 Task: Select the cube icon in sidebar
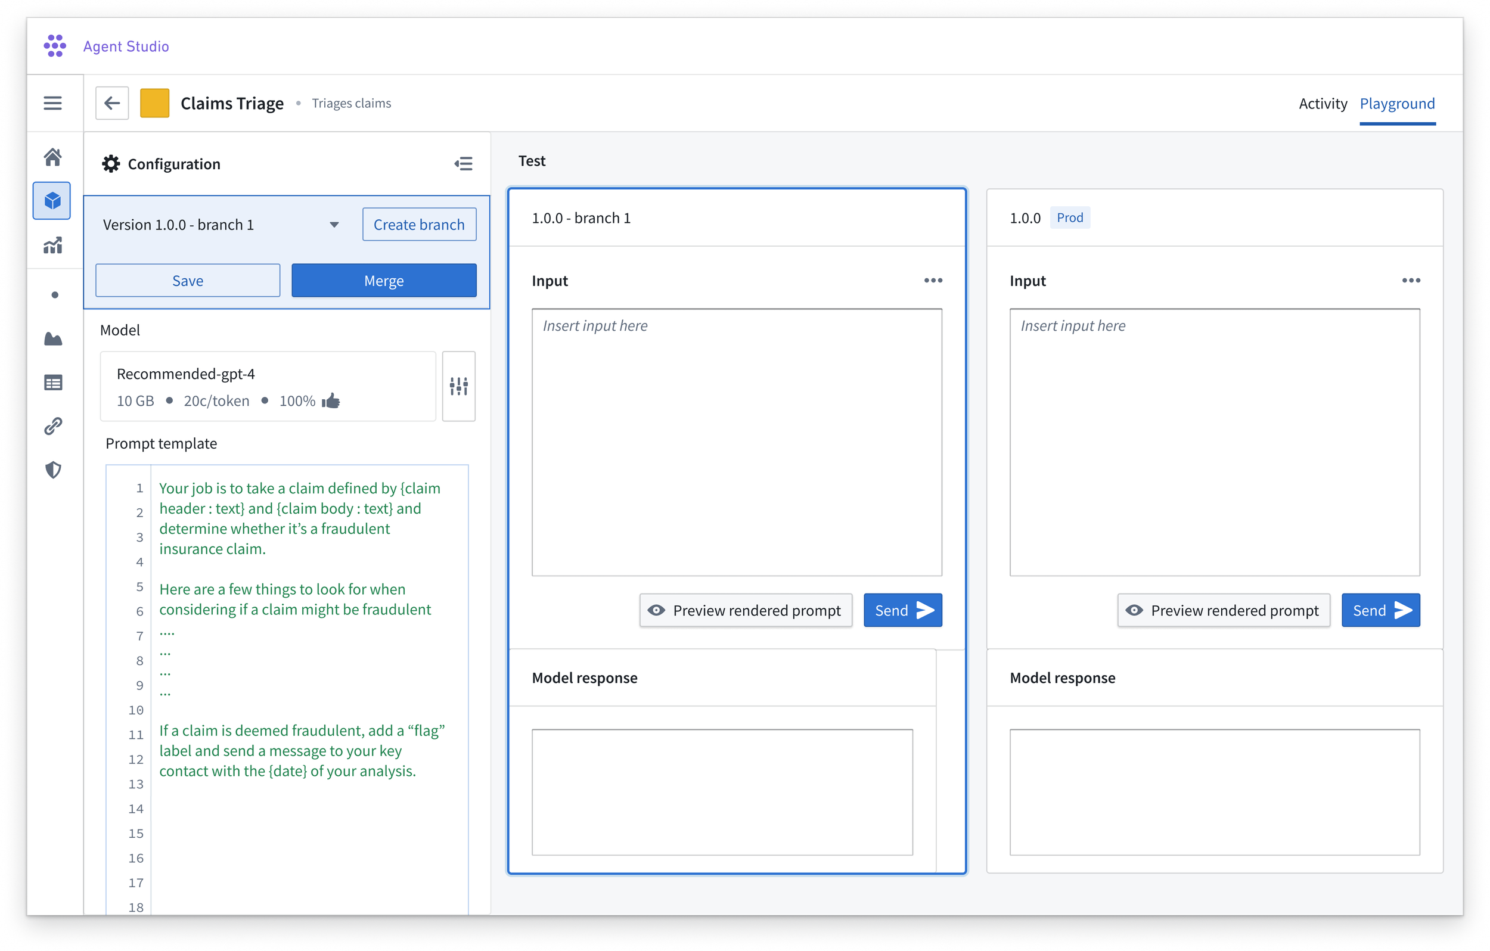coord(52,200)
